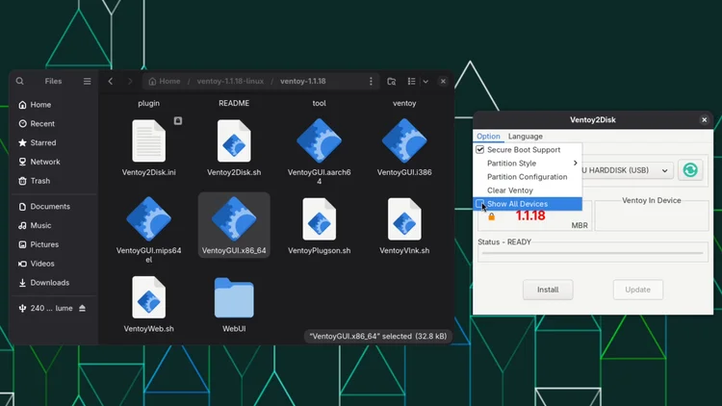Click the orange lock icon in Ventoy2Disk
This screenshot has width=722, height=406.
pyautogui.click(x=491, y=216)
